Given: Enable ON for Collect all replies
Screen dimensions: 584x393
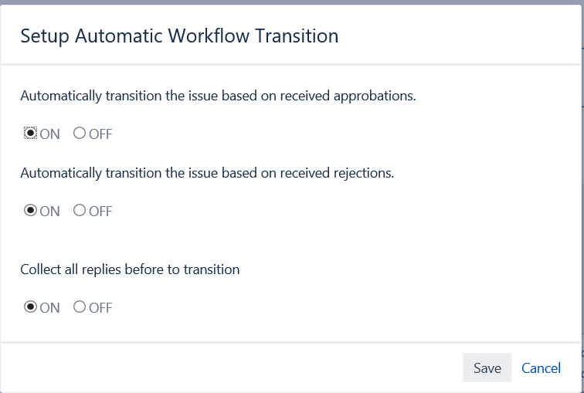Looking at the screenshot, I should tap(31, 307).
